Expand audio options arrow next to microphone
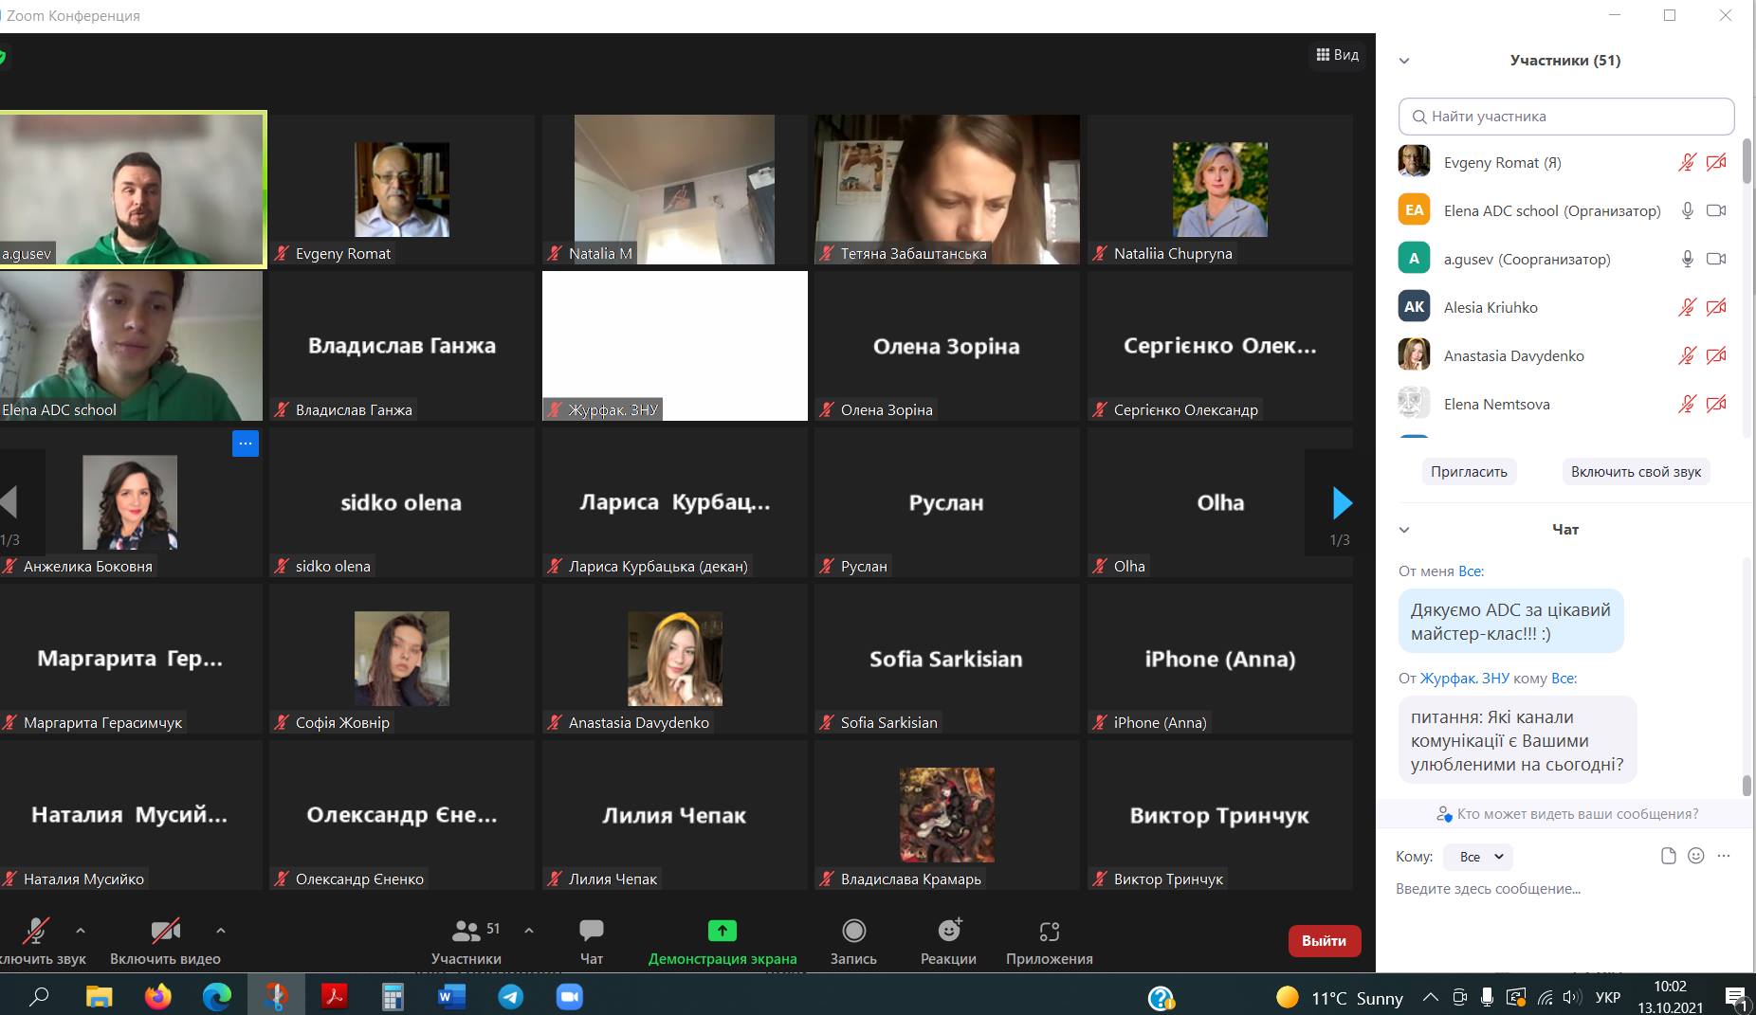The image size is (1756, 1015). (81, 931)
